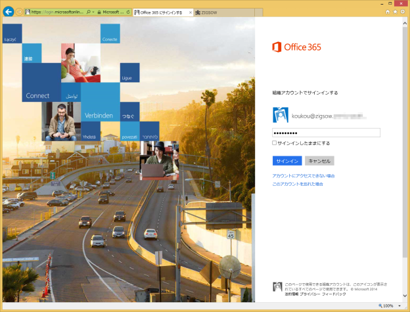Viewport: 410px width, 312px height.
Task: Open a new tab with the blank tab button
Action: [259, 12]
